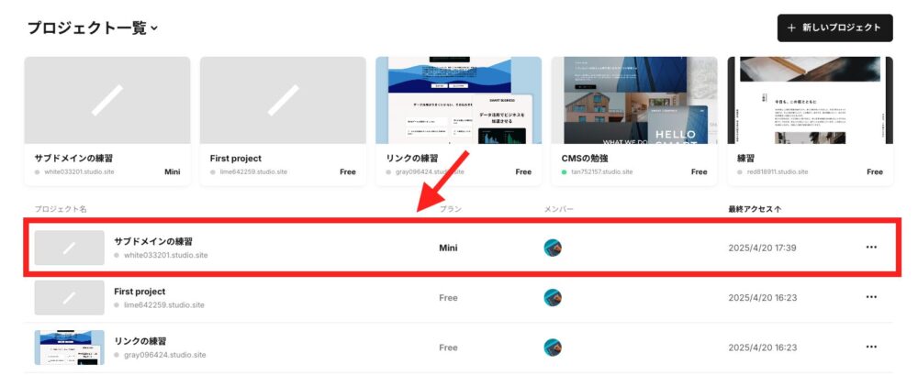918x375 pixels.
Task: Open the サブドメインの練習 card thumbnail
Action: pos(107,100)
